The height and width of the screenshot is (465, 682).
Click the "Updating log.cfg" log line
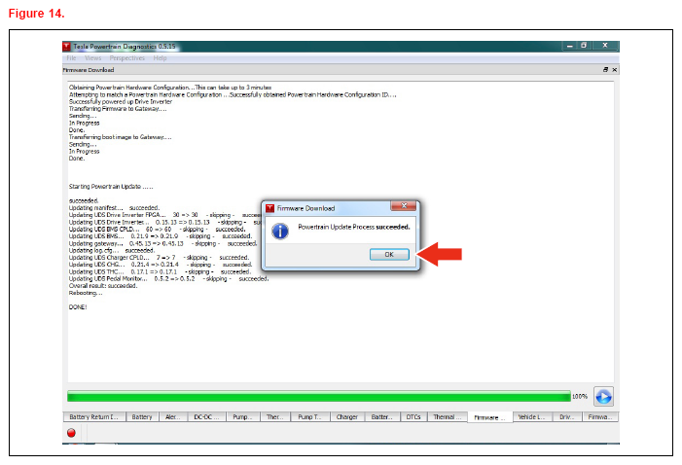[x=112, y=251]
